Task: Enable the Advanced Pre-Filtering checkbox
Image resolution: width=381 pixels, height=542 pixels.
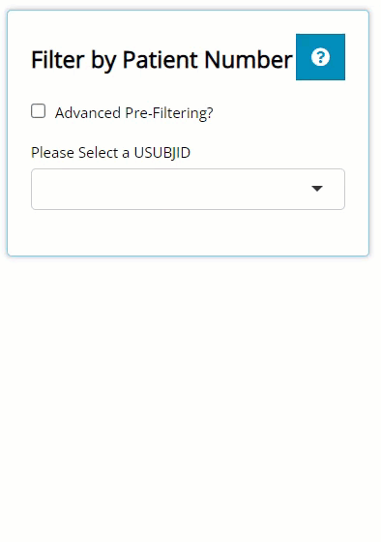Action: (x=38, y=111)
